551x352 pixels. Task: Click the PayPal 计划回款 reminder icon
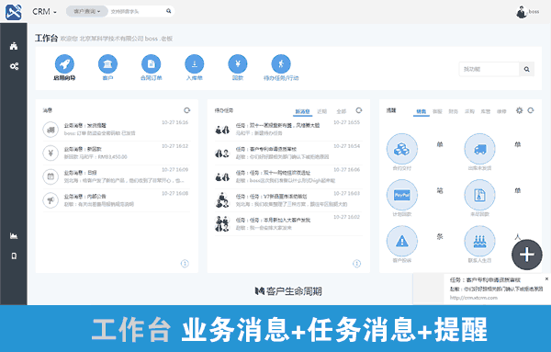pyautogui.click(x=402, y=195)
